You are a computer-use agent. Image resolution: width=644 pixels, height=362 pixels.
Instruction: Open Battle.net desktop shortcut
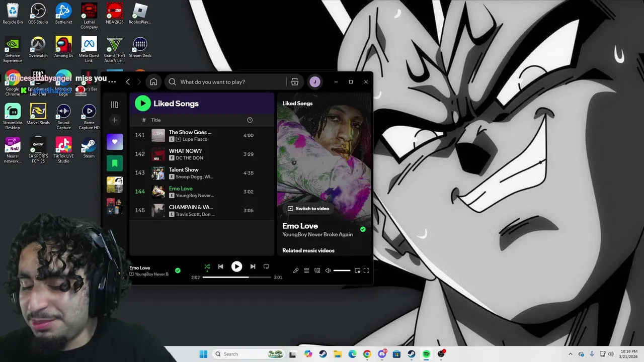tap(63, 14)
